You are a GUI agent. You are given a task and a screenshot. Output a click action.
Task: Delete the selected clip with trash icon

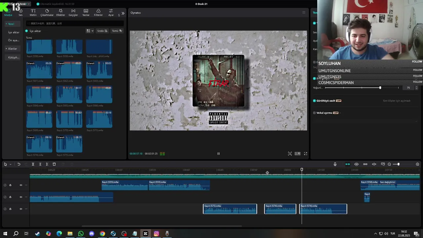click(x=54, y=164)
